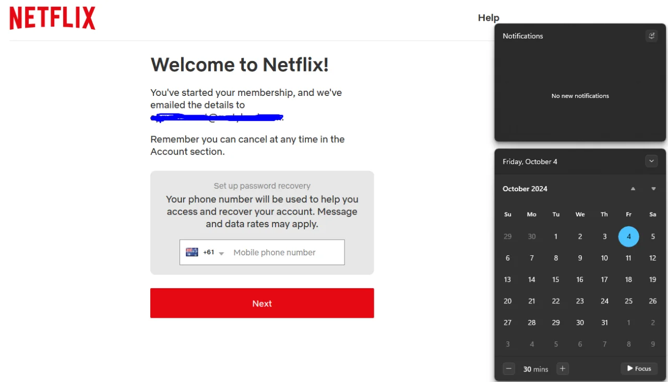Start a Focus session
668x382 pixels.
[639, 368]
